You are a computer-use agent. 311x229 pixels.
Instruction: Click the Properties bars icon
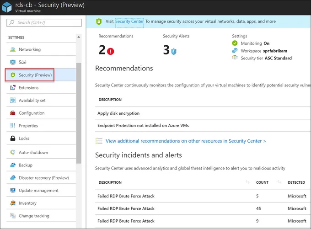click(13, 126)
